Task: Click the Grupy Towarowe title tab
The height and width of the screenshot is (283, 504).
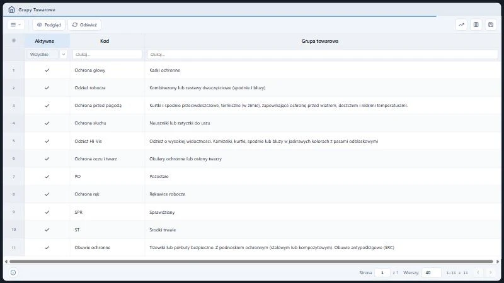Action: (37, 9)
